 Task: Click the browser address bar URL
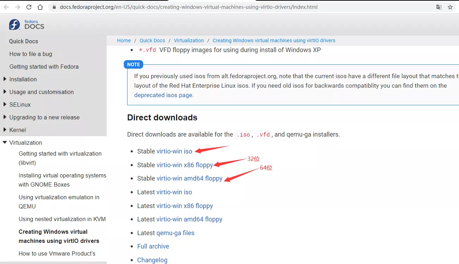[188, 7]
